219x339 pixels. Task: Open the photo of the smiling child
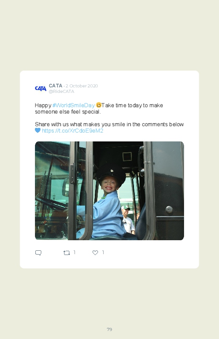[x=109, y=191]
